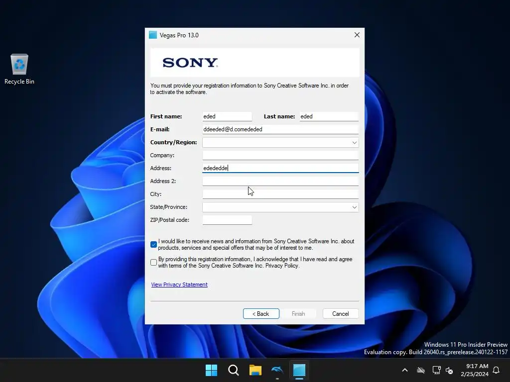Viewport: 510px width, 382px height.
Task: Open the Windows Start menu
Action: [211, 370]
